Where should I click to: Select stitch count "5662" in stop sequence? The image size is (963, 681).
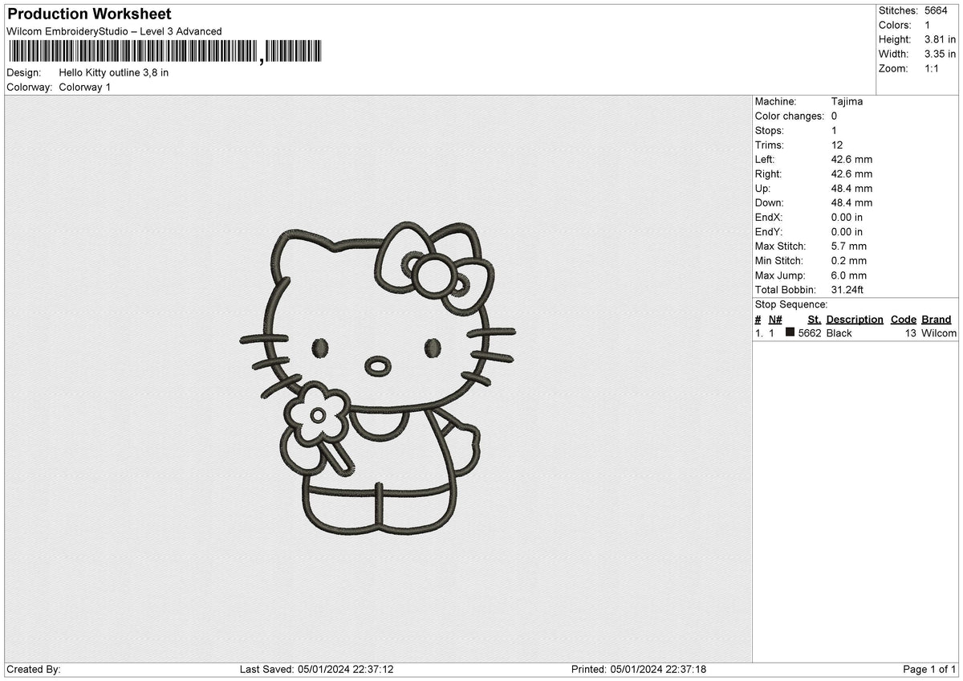[809, 332]
